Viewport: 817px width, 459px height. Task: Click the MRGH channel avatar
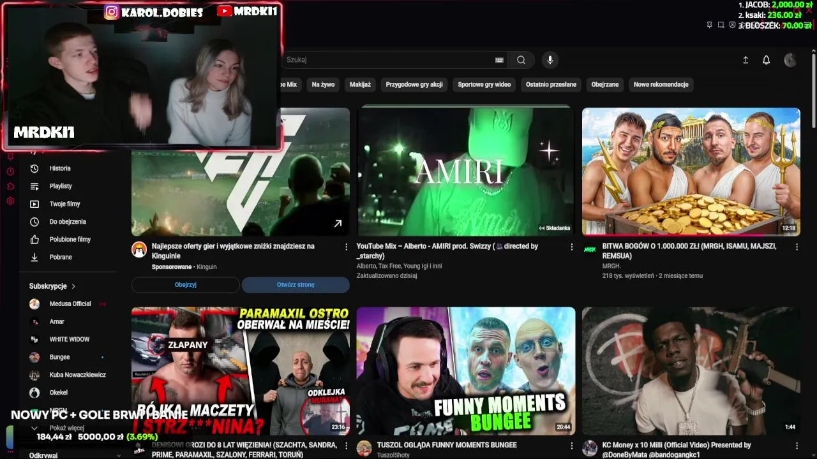[590, 249]
